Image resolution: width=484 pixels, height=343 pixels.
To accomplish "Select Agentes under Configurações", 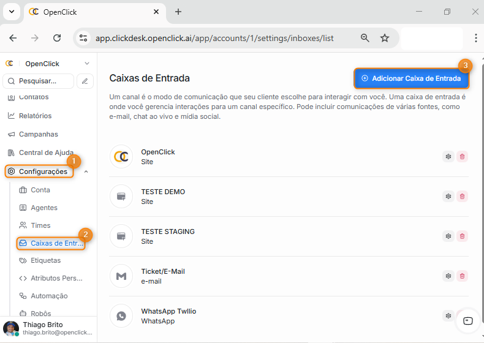I will click(44, 208).
